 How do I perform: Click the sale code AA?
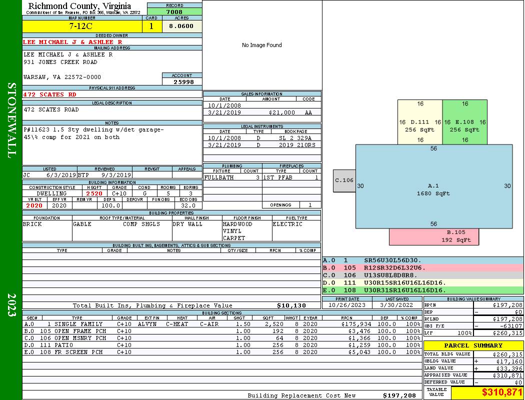[x=308, y=113]
